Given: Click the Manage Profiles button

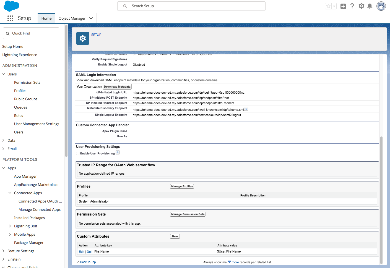Looking at the screenshot, I should point(182,186).
